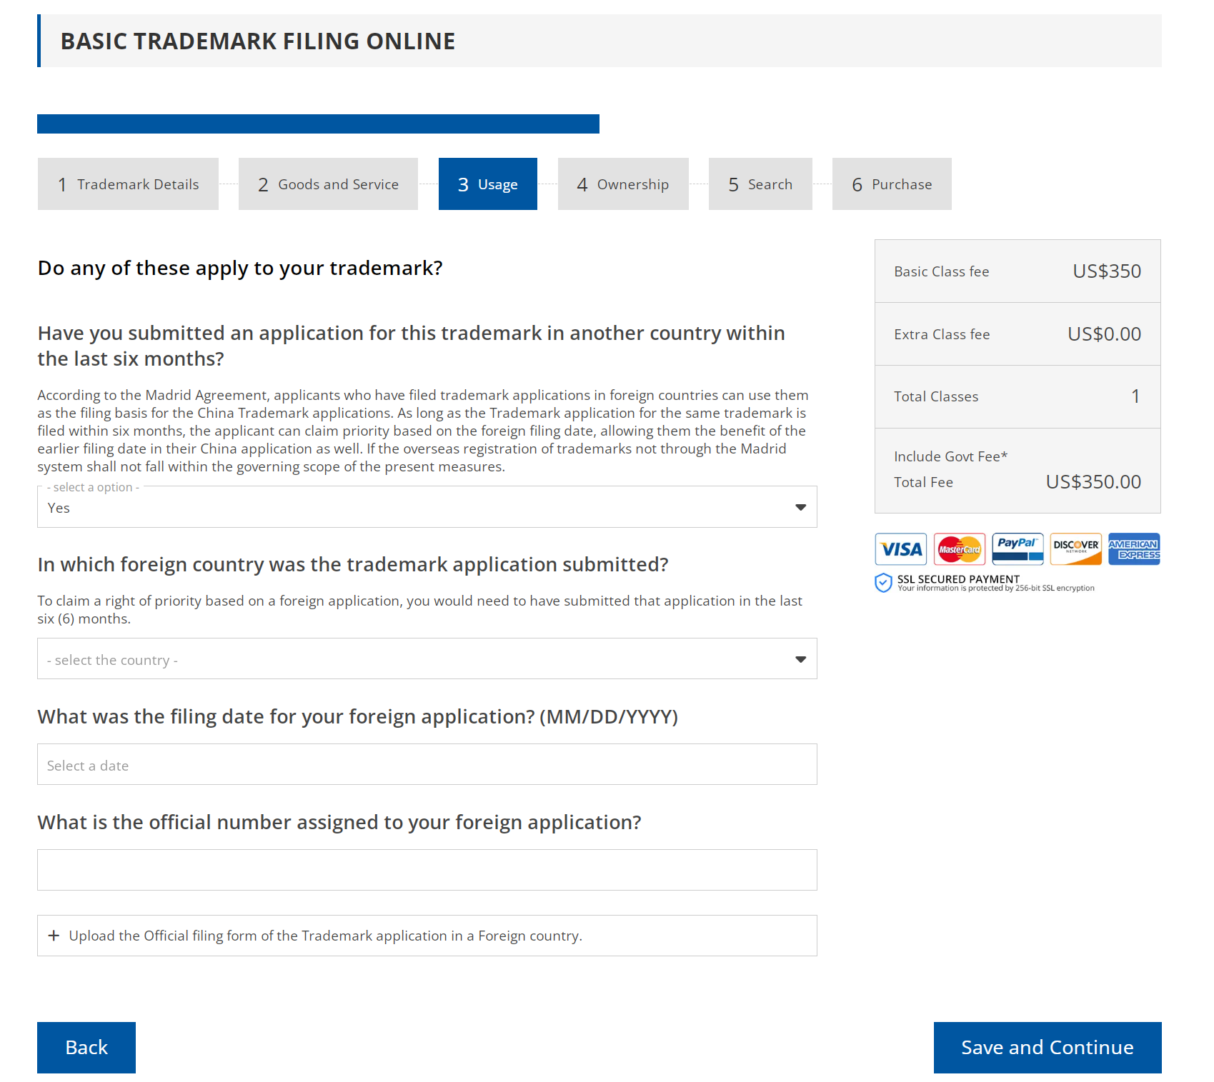Image resolution: width=1214 pixels, height=1082 pixels.
Task: Click the Back button
Action: tap(86, 1048)
